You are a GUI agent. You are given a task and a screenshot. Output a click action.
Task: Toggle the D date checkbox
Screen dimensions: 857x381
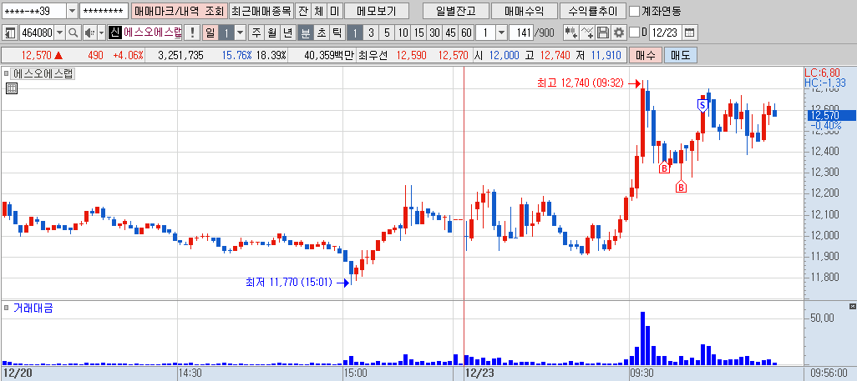click(x=634, y=33)
